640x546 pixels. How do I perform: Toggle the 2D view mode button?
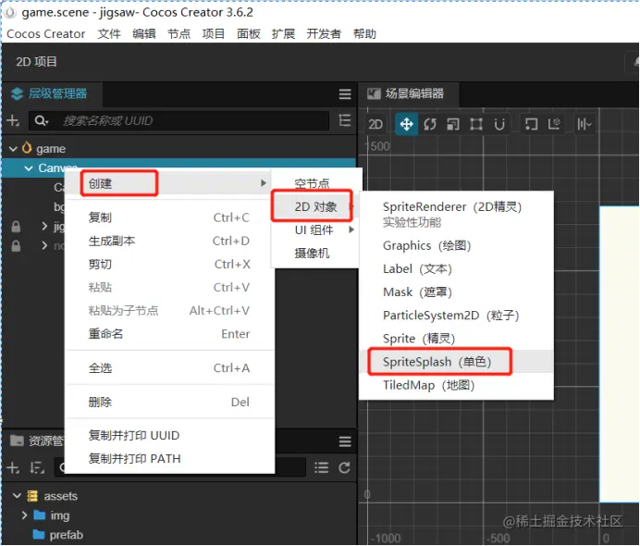tap(375, 124)
